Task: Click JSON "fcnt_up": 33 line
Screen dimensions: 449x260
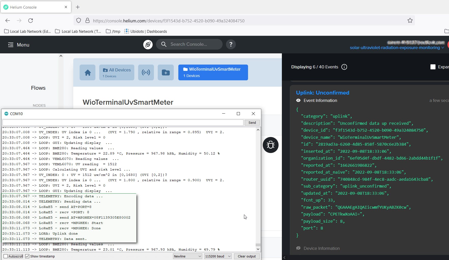Action: 318,200
